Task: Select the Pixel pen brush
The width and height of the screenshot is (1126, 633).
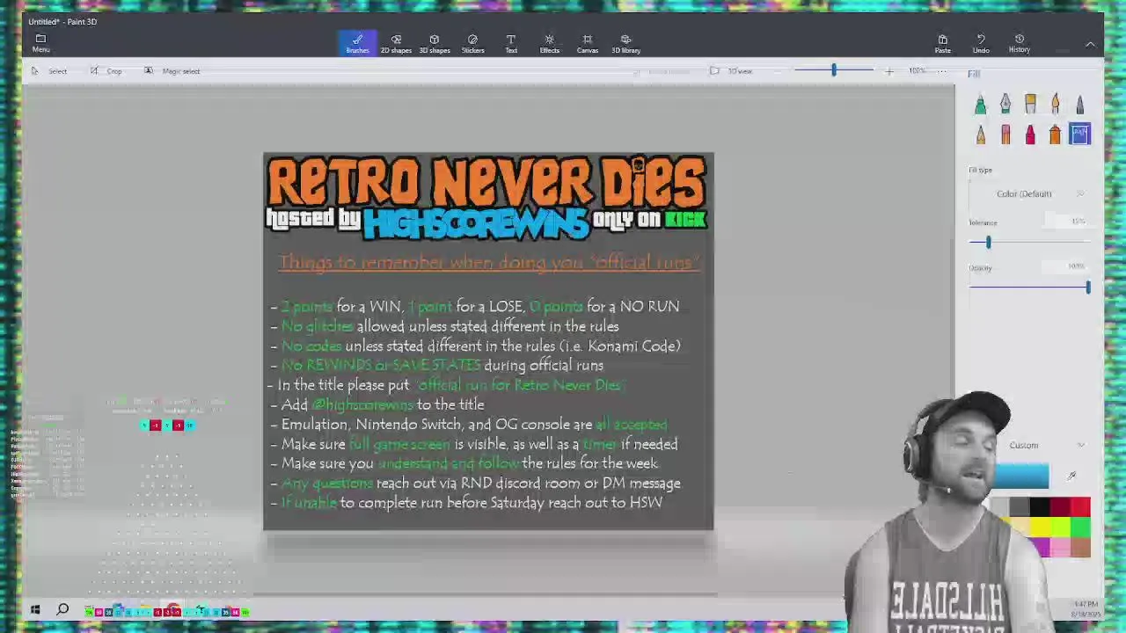Action: pos(1079,105)
